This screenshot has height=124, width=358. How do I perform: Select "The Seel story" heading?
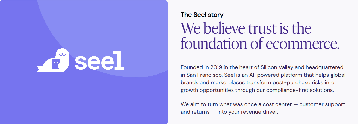(202, 15)
